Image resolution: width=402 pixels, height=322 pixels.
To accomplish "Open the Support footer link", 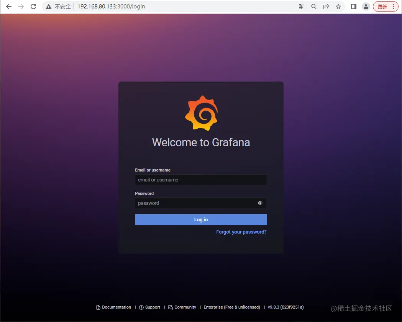I will pos(150,307).
